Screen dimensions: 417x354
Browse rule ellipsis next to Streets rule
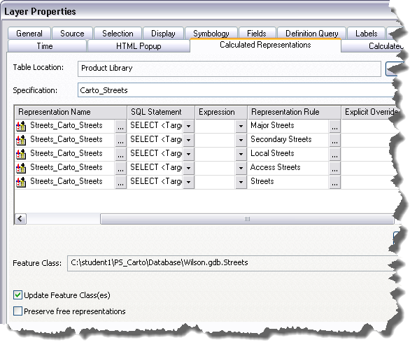point(334,183)
